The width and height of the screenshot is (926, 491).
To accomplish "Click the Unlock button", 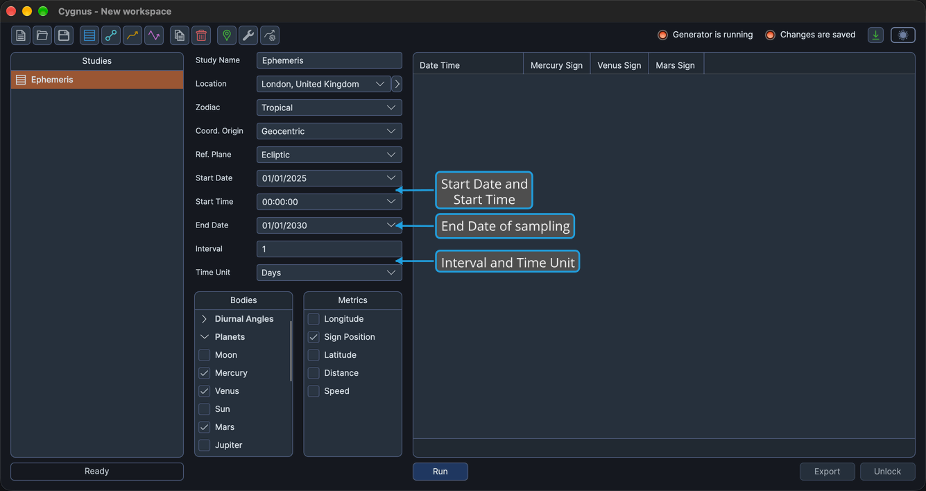I will [x=888, y=472].
